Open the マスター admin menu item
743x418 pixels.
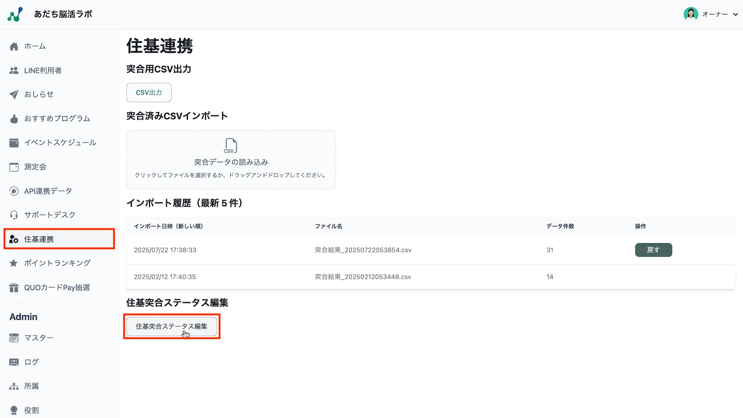[x=39, y=338]
